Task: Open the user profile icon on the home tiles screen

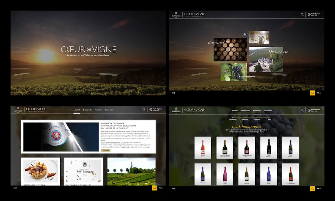Action: tap(309, 15)
